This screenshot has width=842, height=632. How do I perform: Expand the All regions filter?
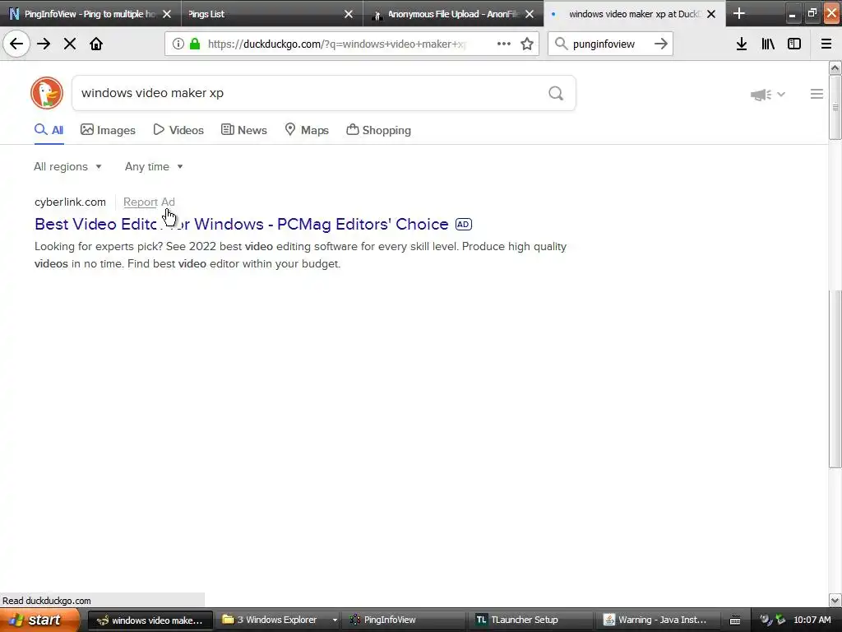tap(67, 166)
